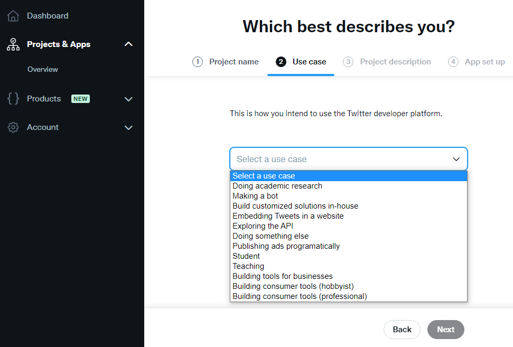Click the NEW badge beside Products
Viewport: 513px width, 347px height.
tap(80, 99)
